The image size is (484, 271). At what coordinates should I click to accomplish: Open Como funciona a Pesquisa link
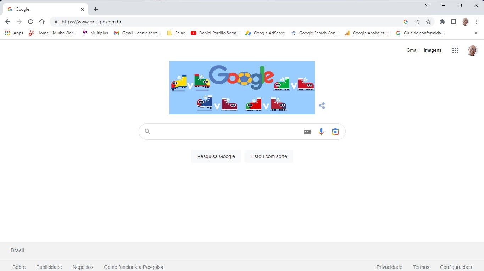point(134,267)
